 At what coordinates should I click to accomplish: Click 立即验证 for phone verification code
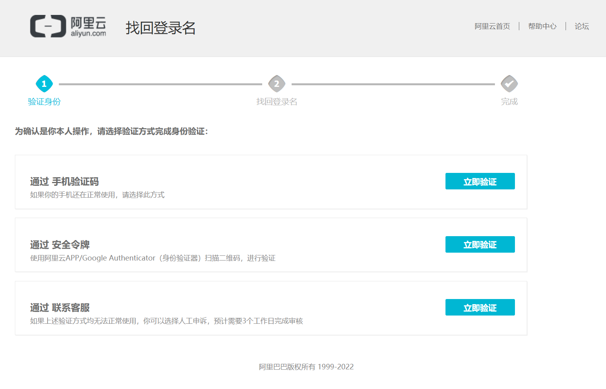pos(480,181)
